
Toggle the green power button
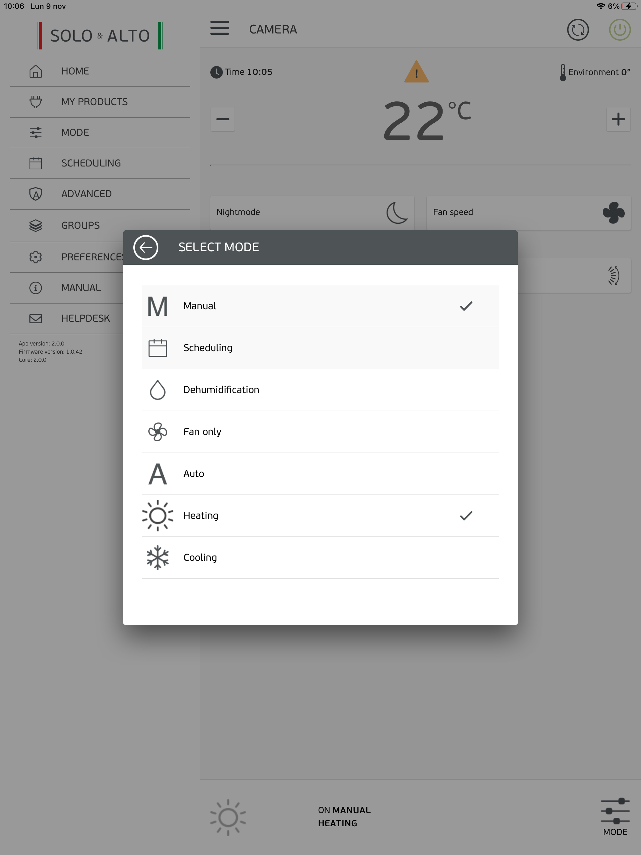coord(620,30)
